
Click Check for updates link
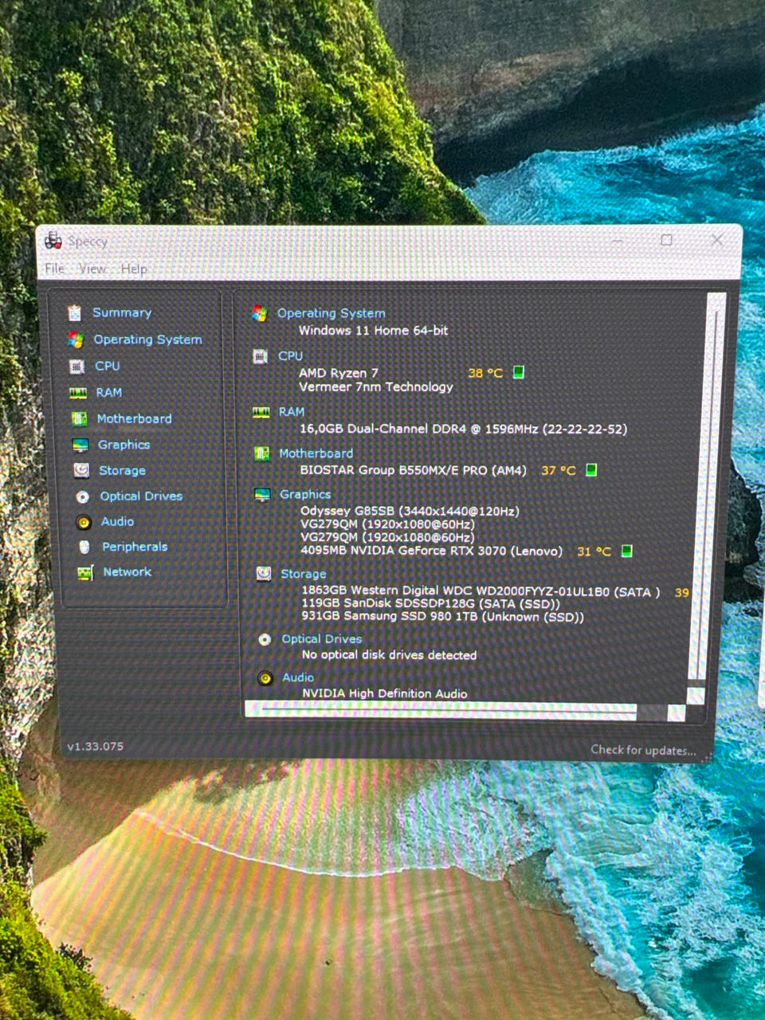pyautogui.click(x=643, y=750)
